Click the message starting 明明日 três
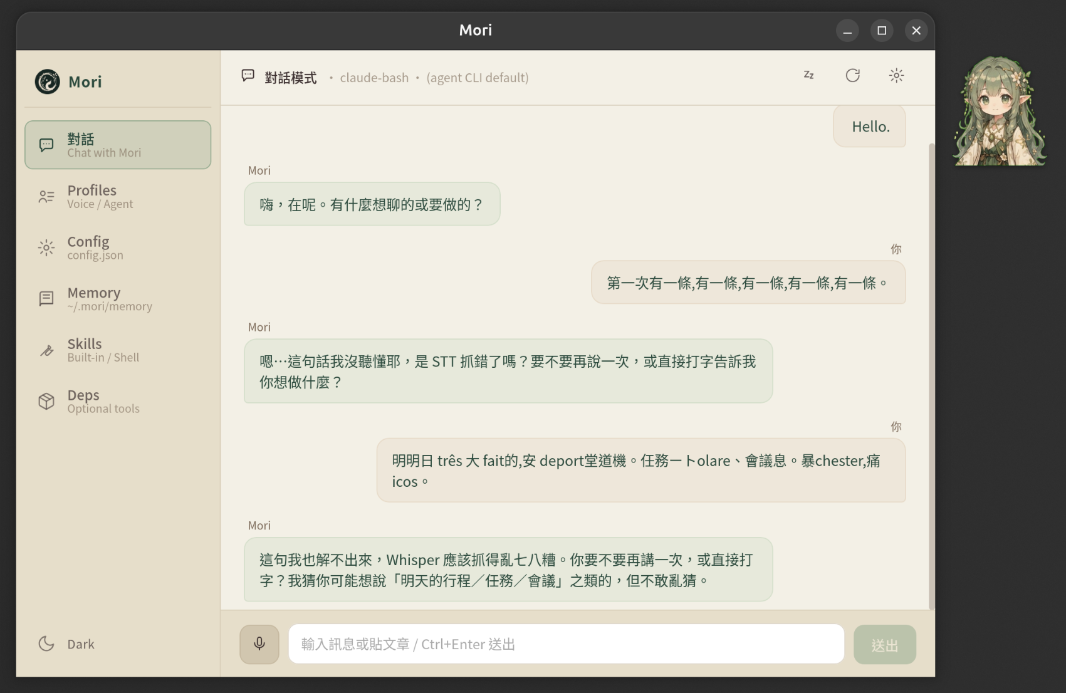 click(x=641, y=470)
